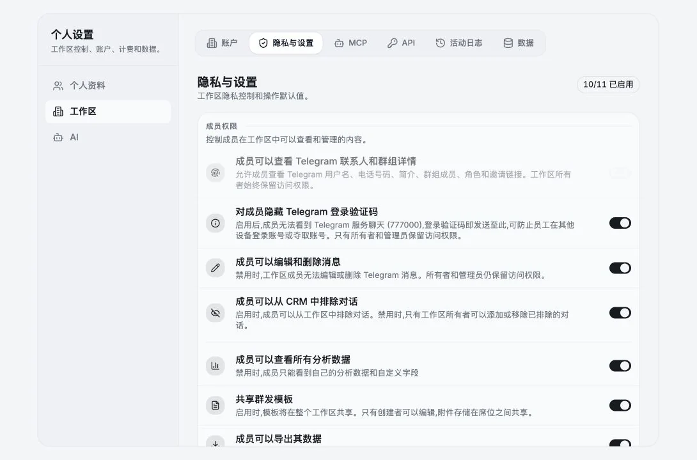Click the shield icon in 隐私与设置 tab
The width and height of the screenshot is (697, 460).
(x=263, y=43)
